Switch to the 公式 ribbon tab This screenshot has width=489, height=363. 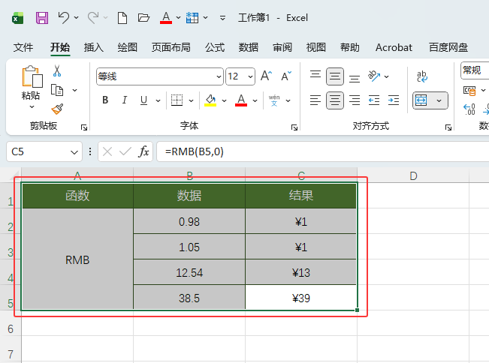click(215, 47)
